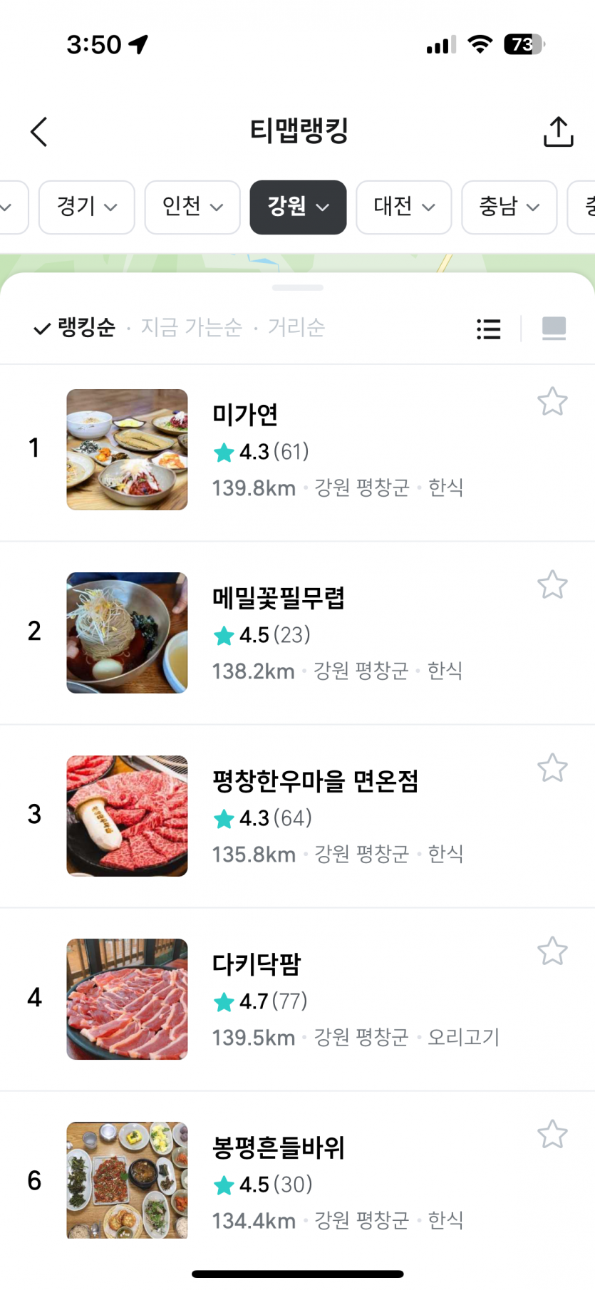Expand the 인천 region dropdown
Screen dimensions: 595x1290
tap(192, 207)
